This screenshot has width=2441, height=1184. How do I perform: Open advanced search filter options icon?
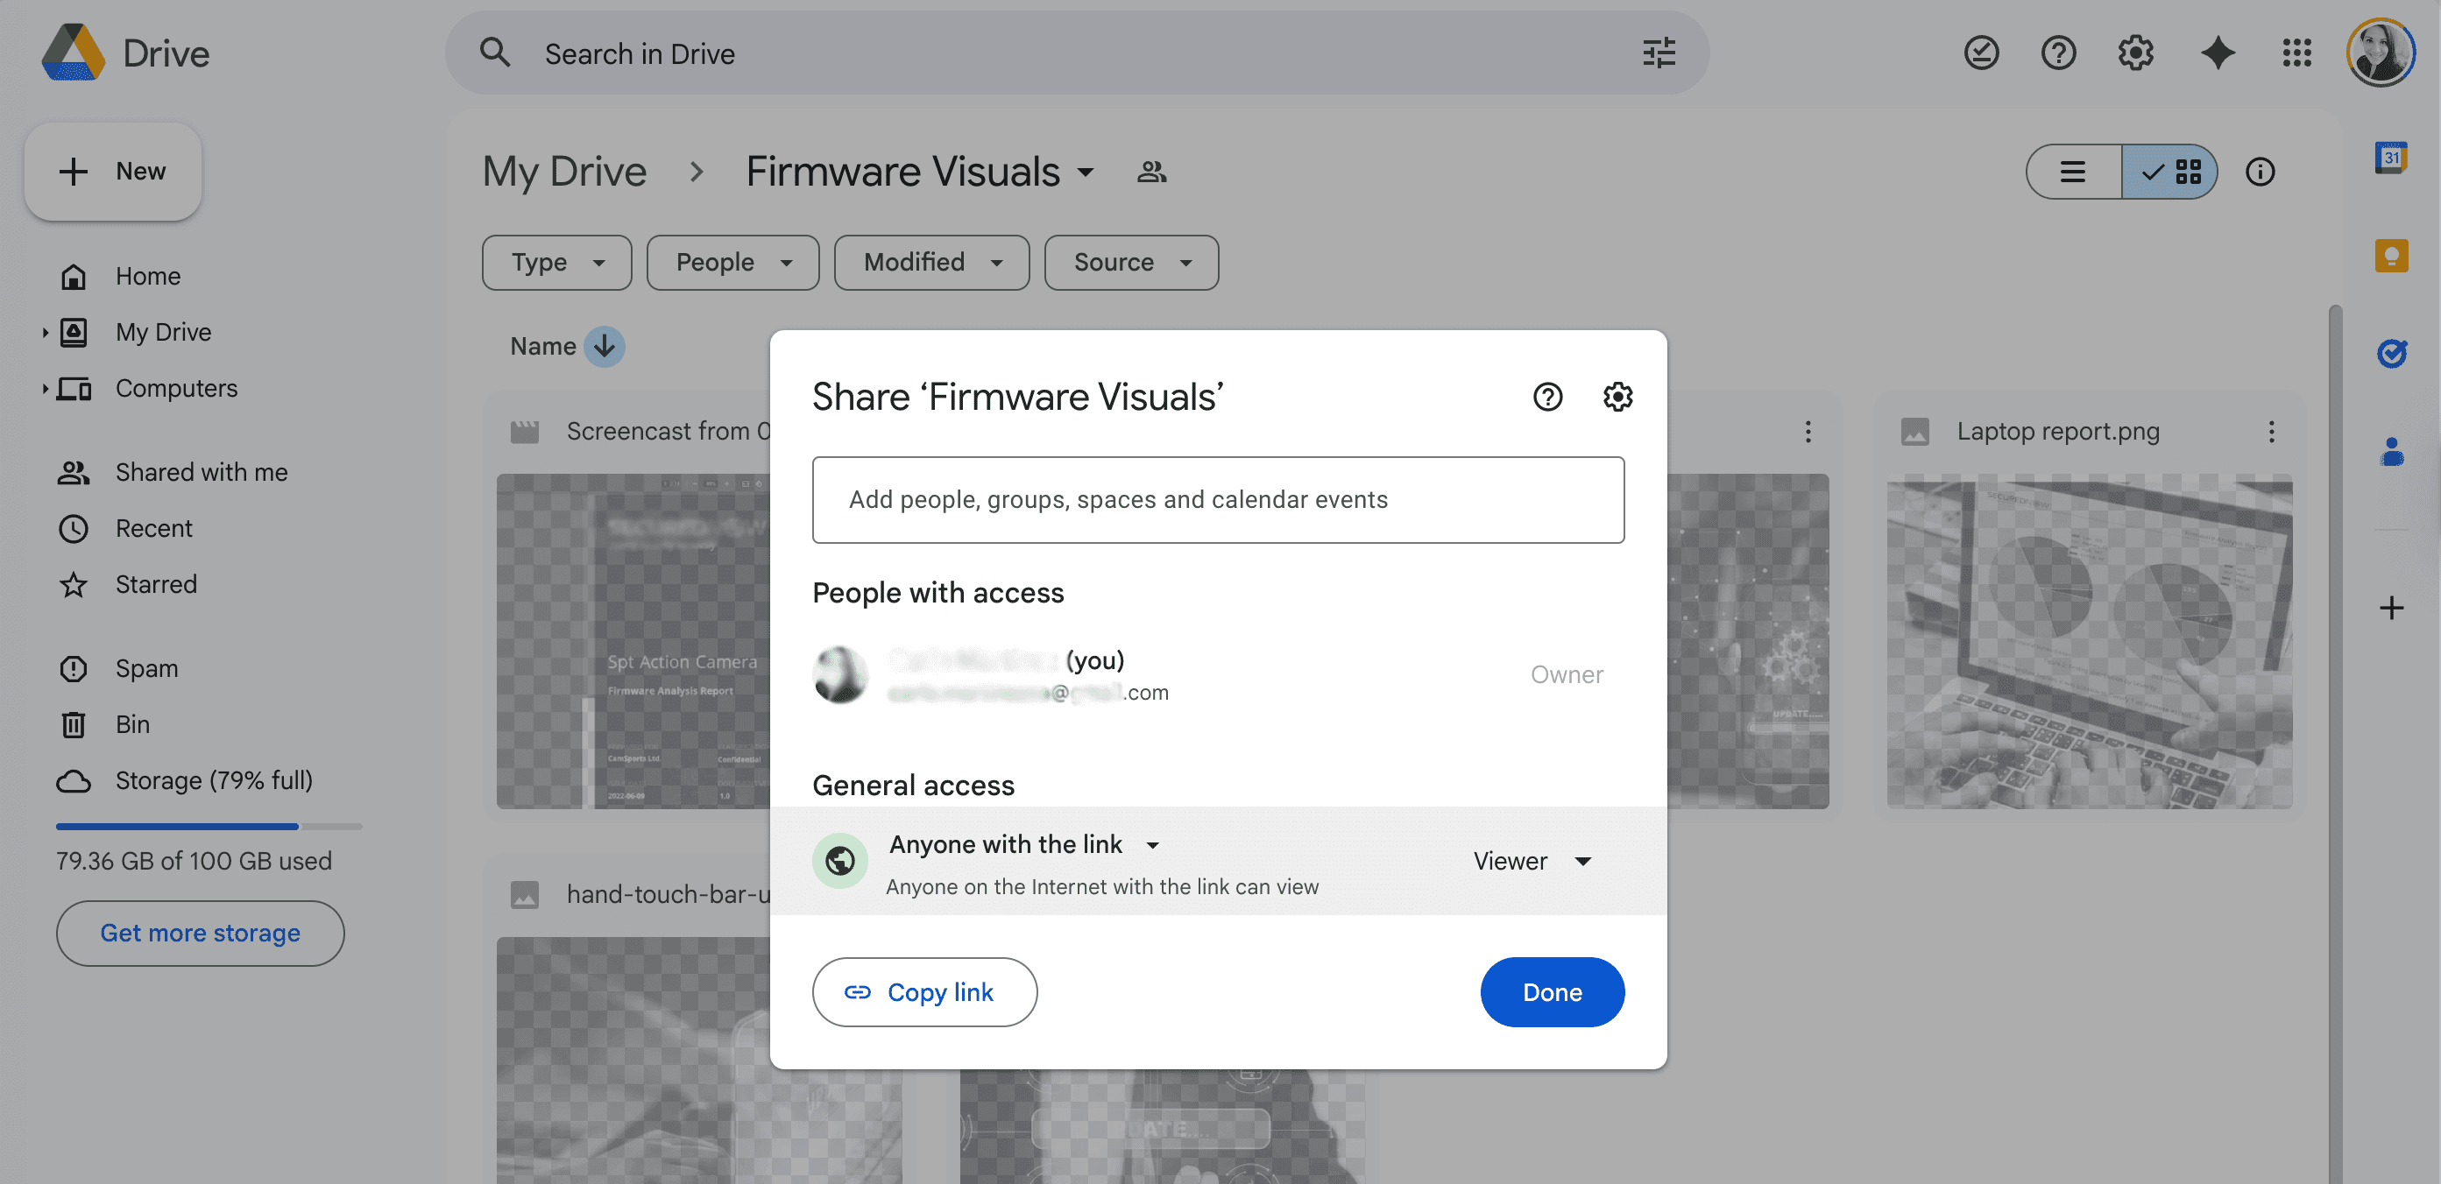coord(1659,53)
